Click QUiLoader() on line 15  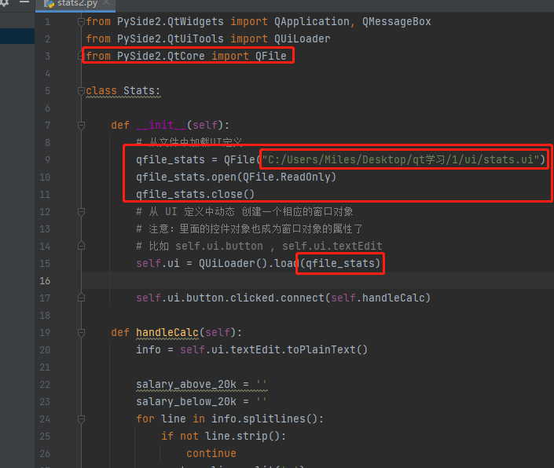233,264
